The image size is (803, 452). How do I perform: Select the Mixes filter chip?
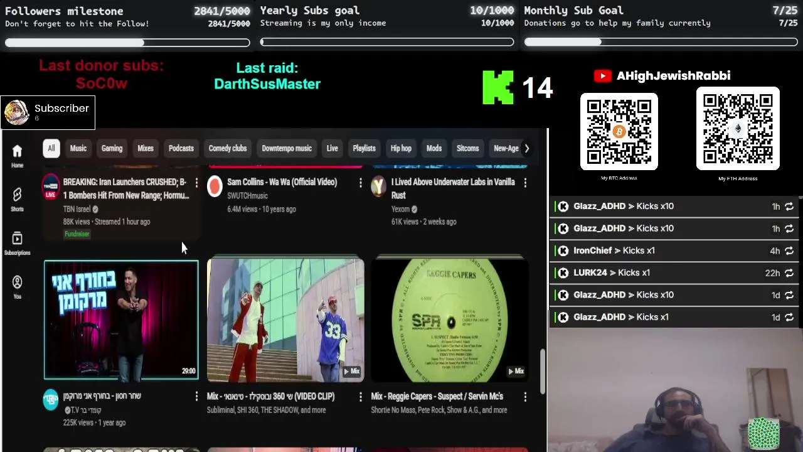pyautogui.click(x=146, y=149)
